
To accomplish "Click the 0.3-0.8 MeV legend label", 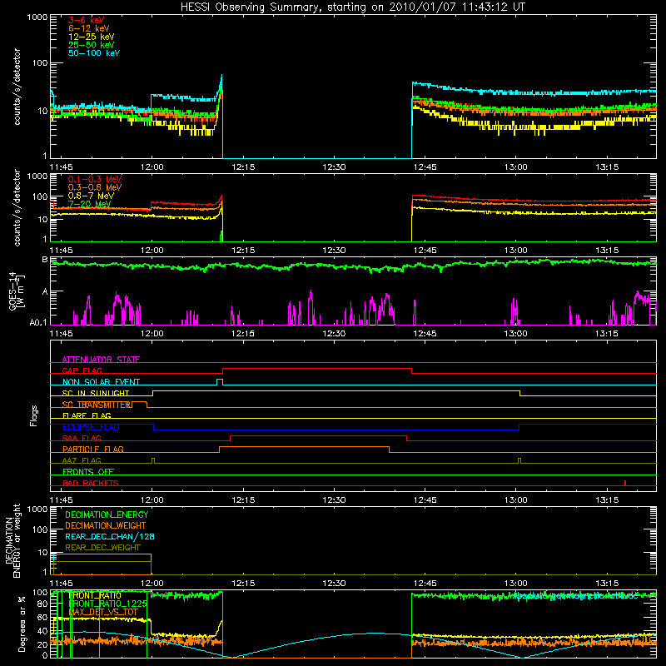I will [95, 187].
